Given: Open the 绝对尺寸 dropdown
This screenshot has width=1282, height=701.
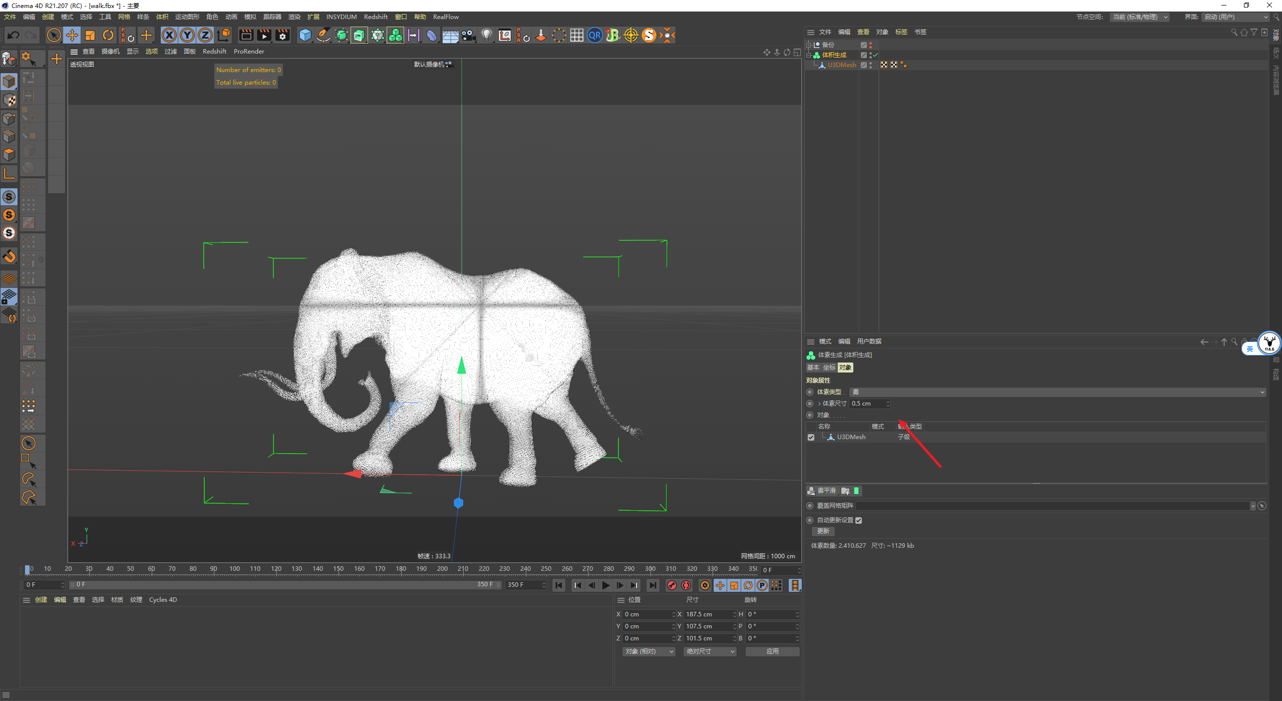Looking at the screenshot, I should [x=710, y=651].
